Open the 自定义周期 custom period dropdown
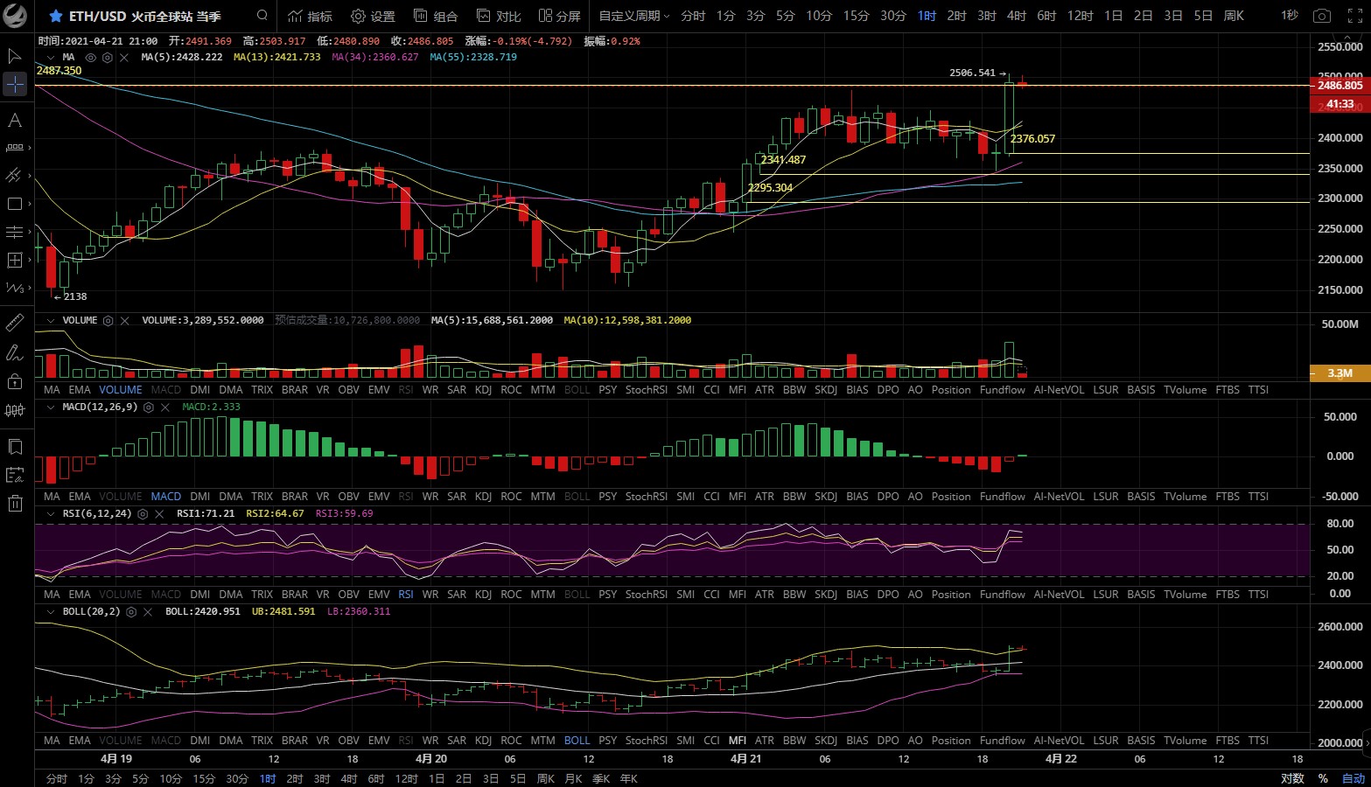 [x=634, y=17]
